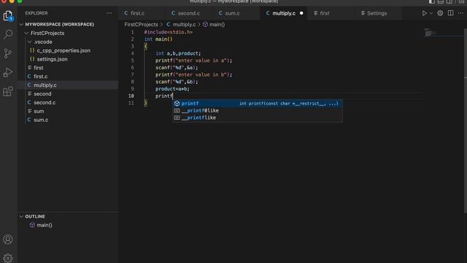Select main() in the Outline panel
This screenshot has width=467, height=263.
point(45,225)
